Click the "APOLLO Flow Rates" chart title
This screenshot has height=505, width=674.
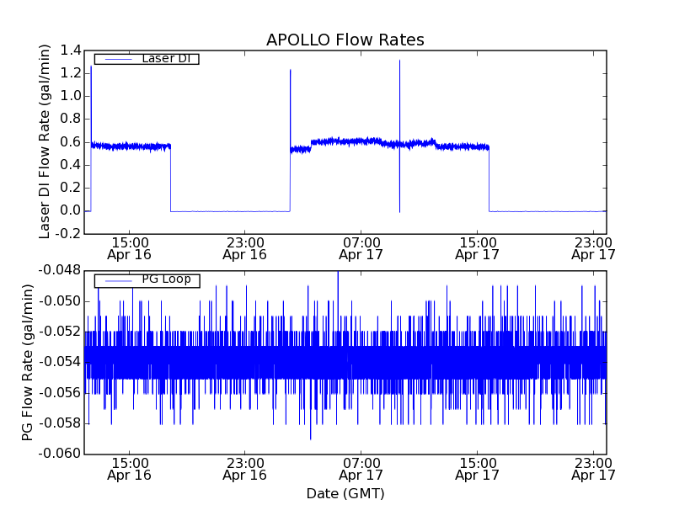[345, 40]
